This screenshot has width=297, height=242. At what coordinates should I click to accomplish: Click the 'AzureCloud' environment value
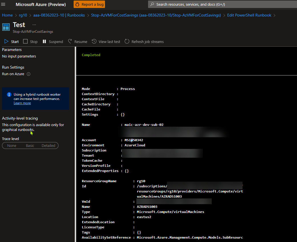pos(135,145)
